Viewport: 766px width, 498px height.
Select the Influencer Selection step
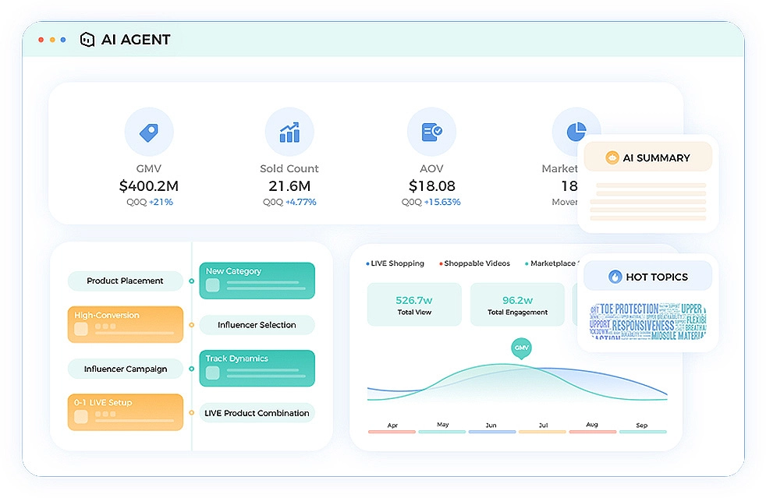point(257,325)
